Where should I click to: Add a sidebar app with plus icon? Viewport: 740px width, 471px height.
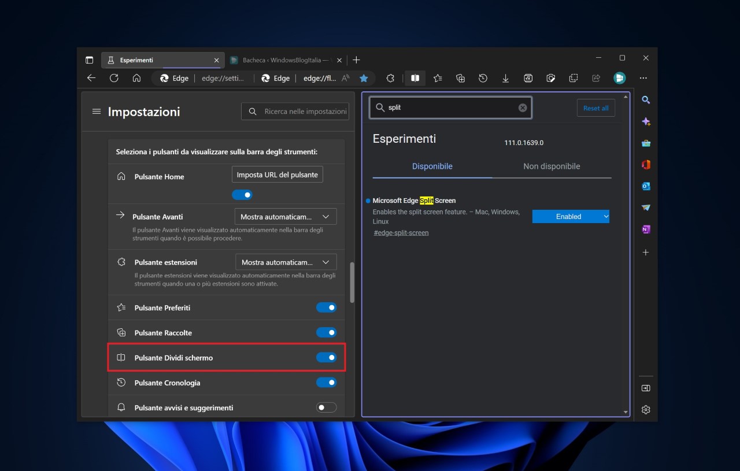646,253
